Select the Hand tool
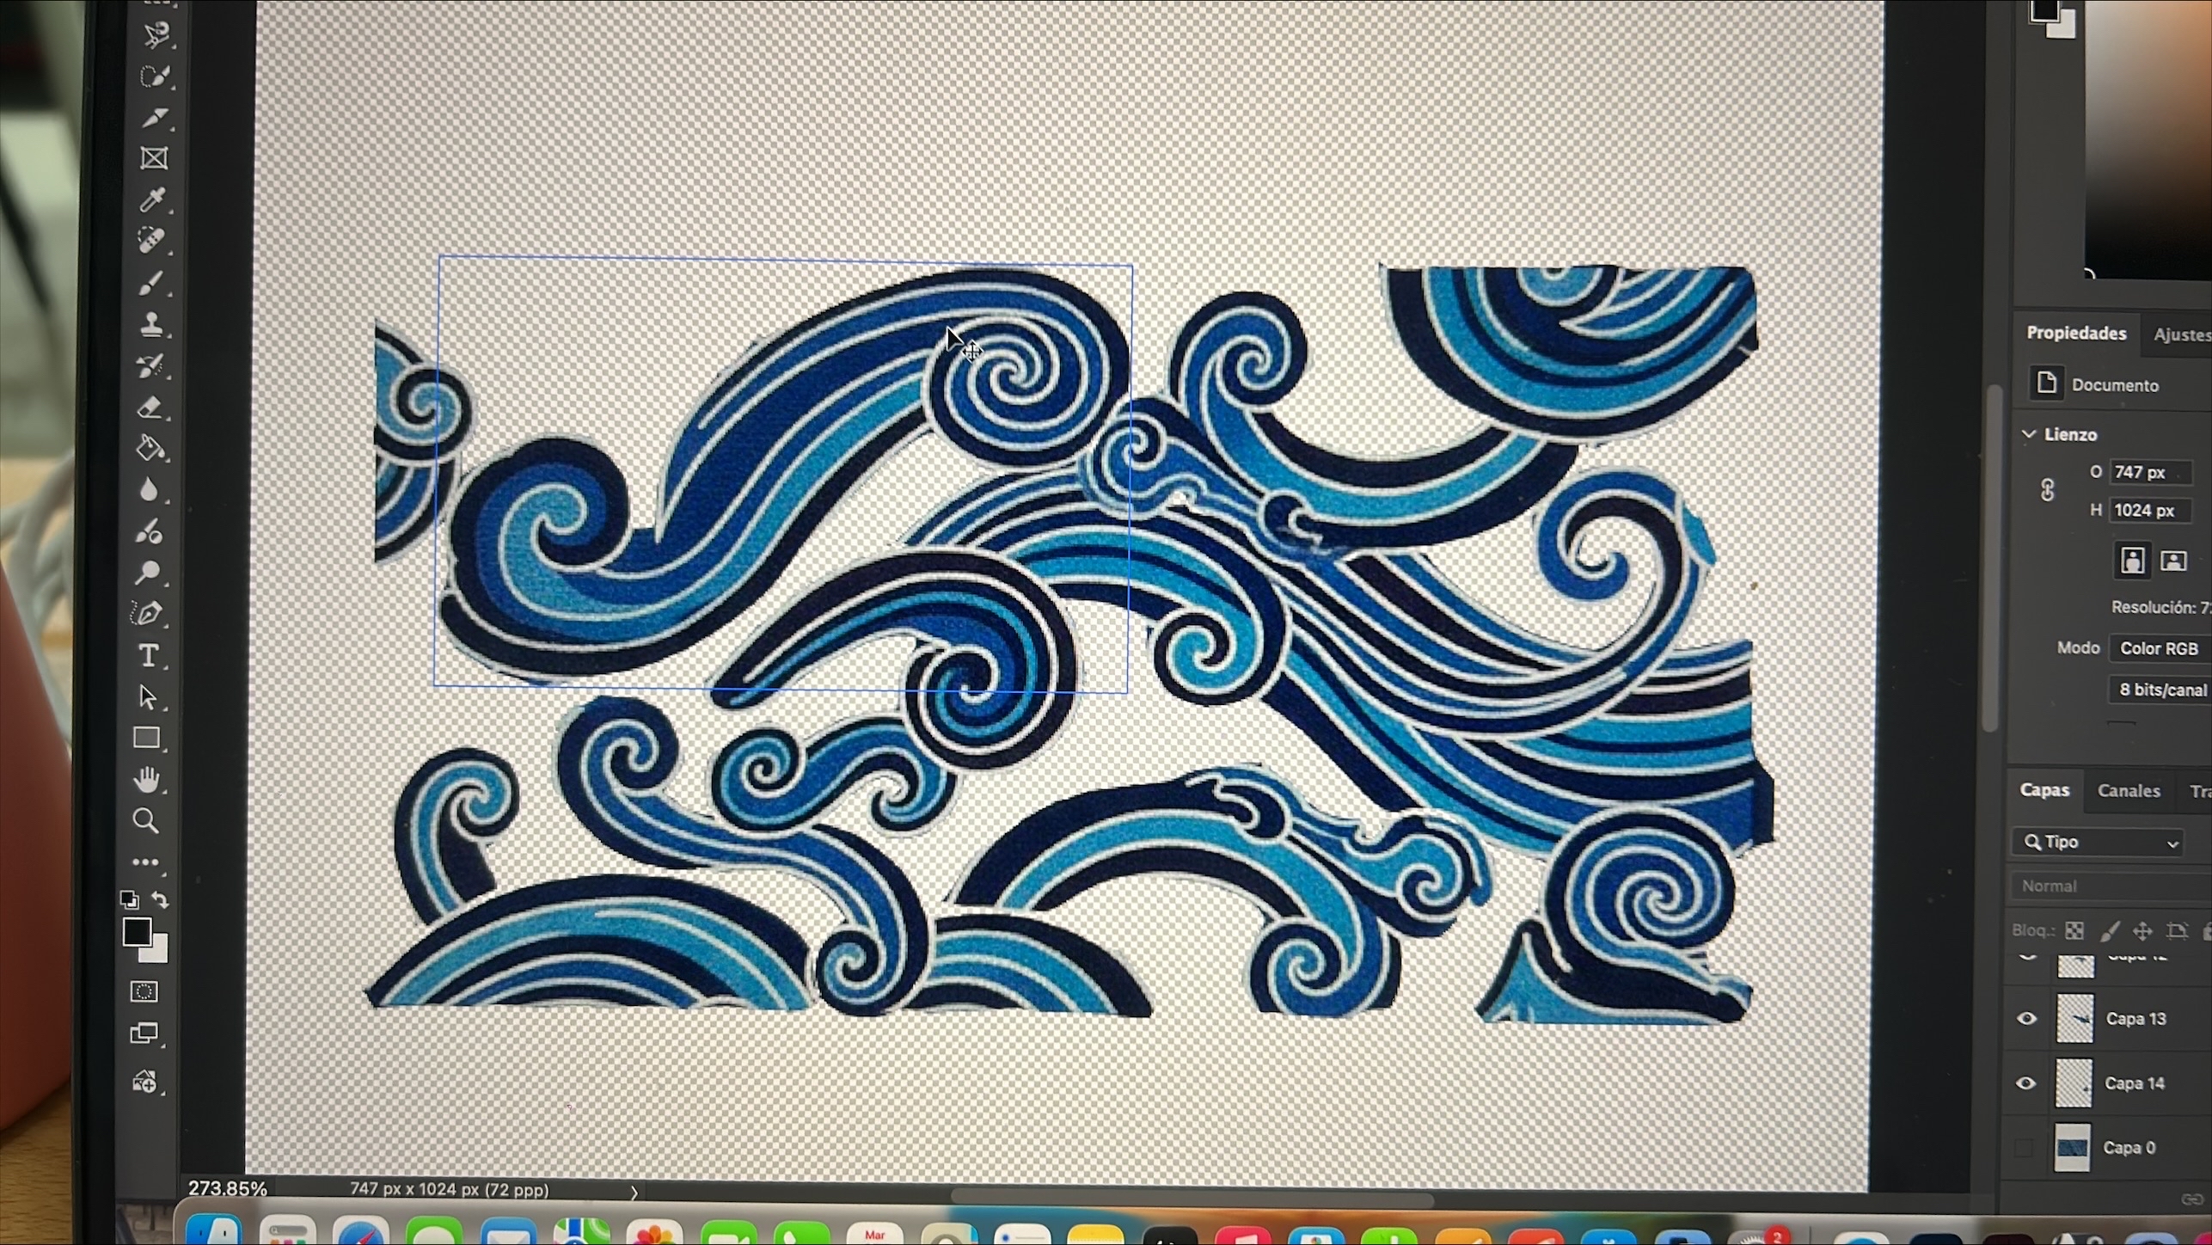 point(146,780)
